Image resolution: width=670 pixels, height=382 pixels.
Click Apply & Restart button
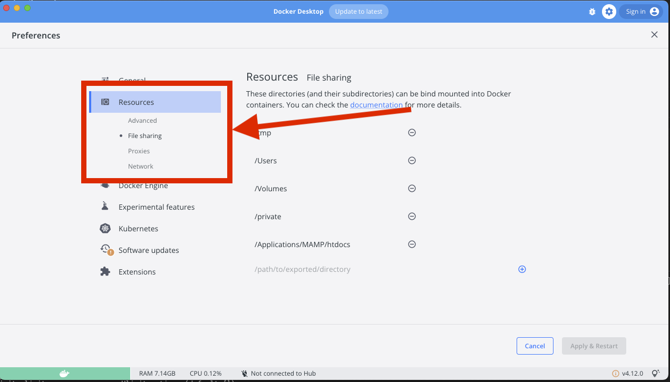pos(594,346)
